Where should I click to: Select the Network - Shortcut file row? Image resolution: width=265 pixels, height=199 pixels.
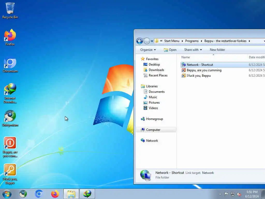(223, 65)
